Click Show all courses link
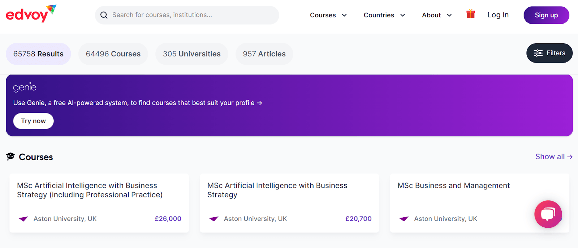Image resolution: width=578 pixels, height=248 pixels. (x=554, y=157)
